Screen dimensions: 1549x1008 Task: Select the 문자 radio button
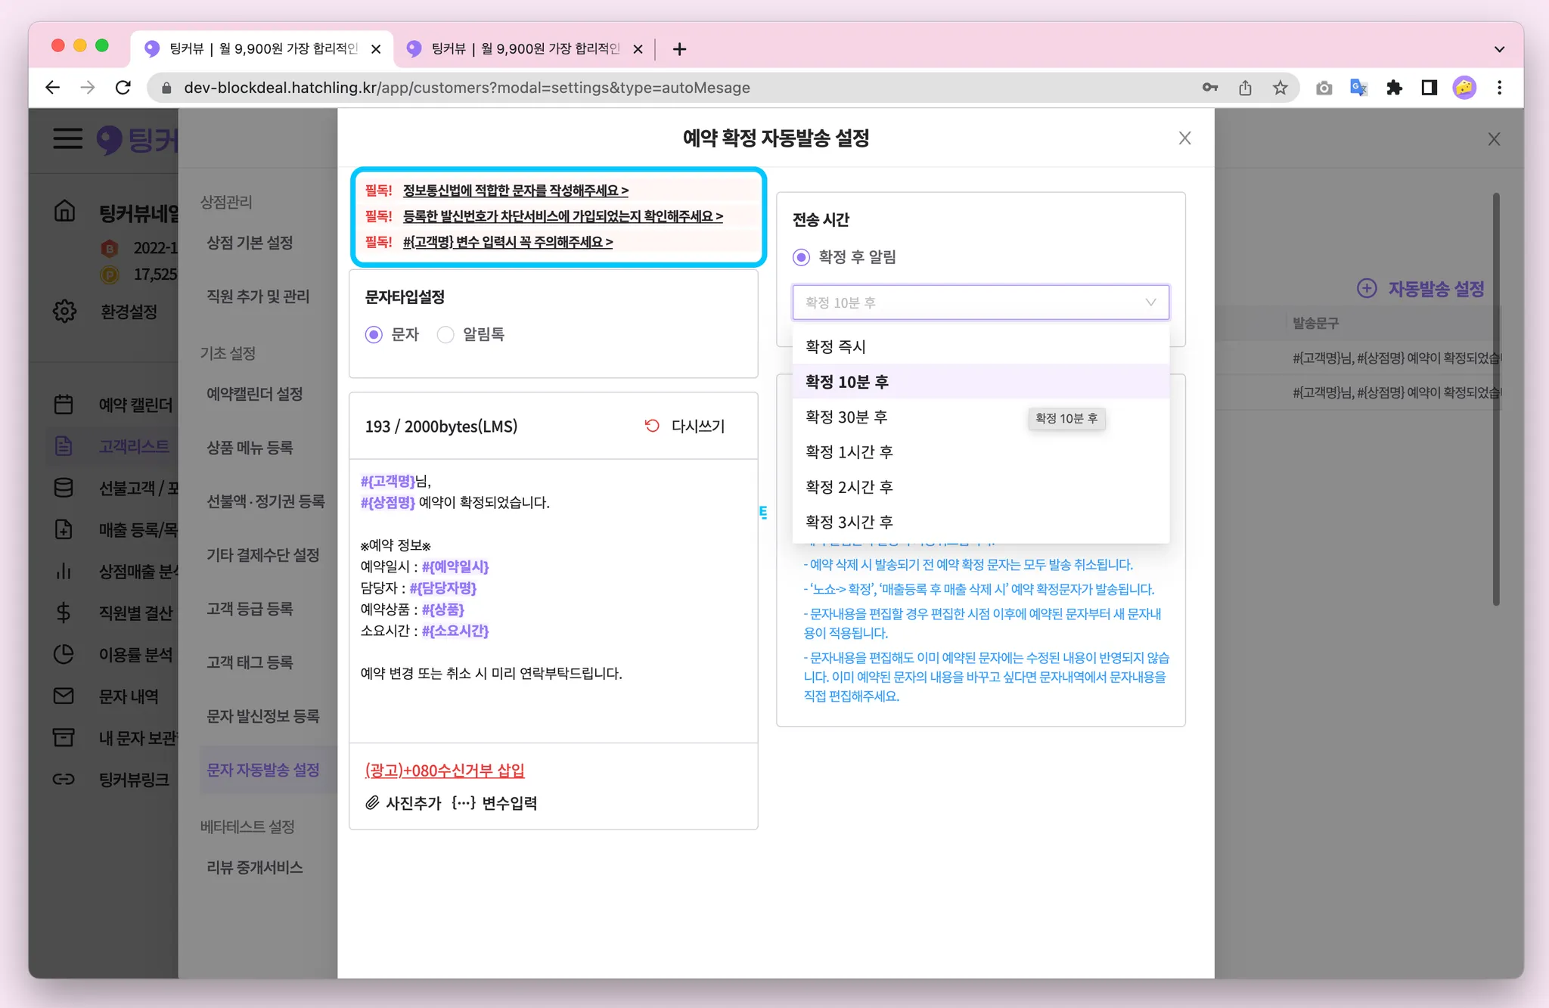pos(374,334)
